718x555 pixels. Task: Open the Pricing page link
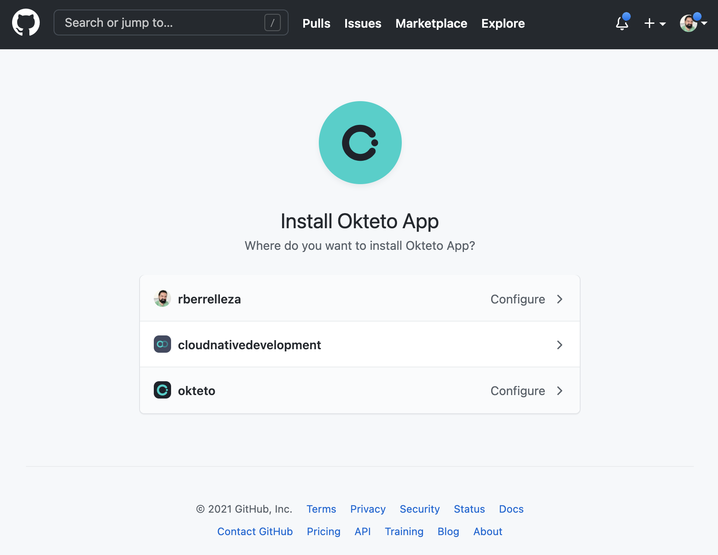[x=323, y=532]
